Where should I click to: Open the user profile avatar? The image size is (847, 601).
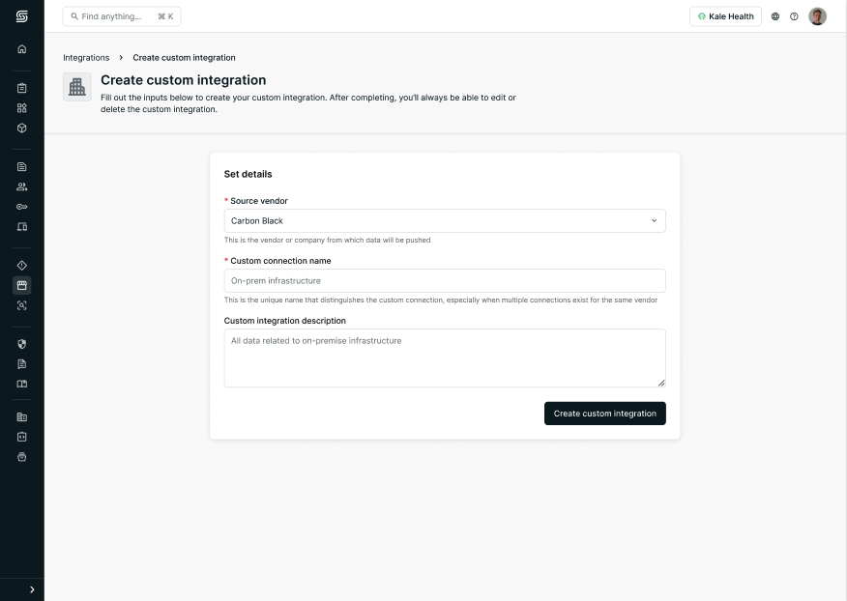pos(817,16)
